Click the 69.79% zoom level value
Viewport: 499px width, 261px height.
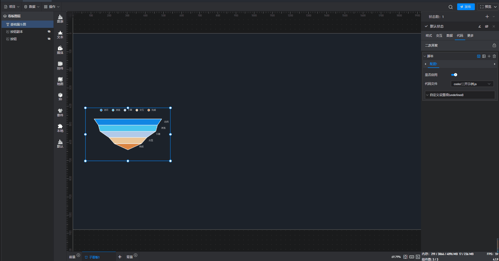tap(396, 257)
